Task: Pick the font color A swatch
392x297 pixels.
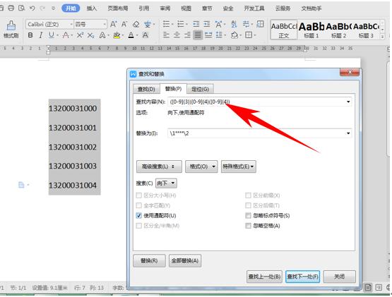Action: 131,35
